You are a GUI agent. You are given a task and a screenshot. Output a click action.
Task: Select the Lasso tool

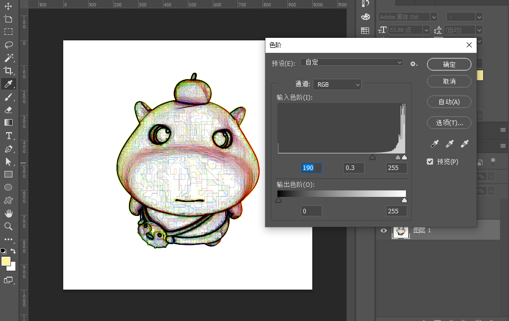pyautogui.click(x=8, y=45)
